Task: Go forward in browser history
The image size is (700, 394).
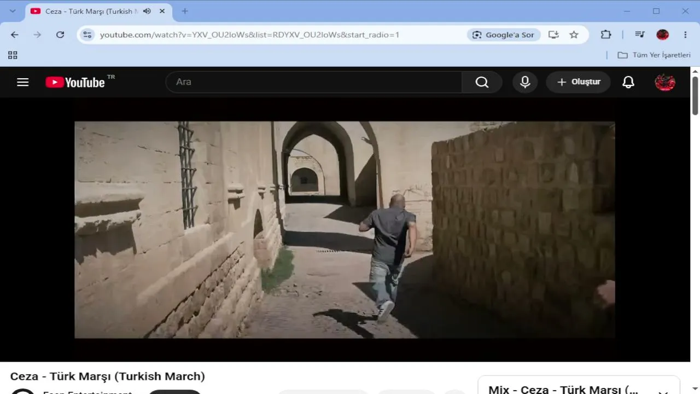Action: pos(37,34)
